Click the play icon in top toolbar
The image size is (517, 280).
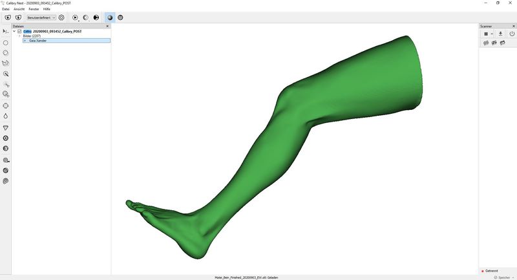pos(75,17)
